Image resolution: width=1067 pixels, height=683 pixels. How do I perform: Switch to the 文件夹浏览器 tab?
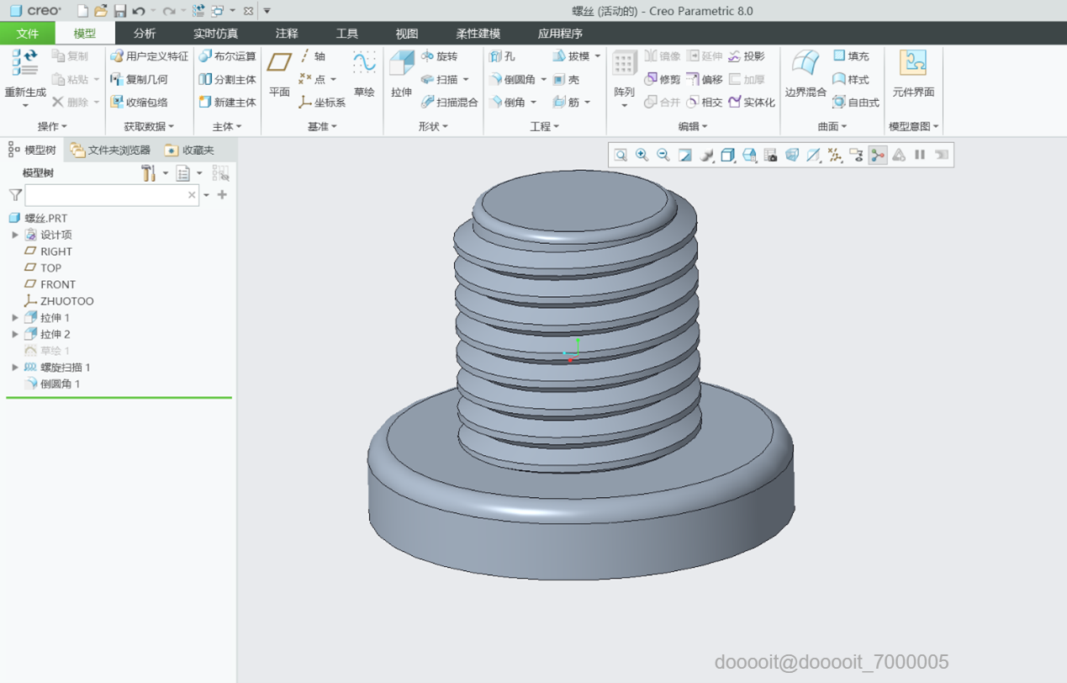(x=110, y=150)
